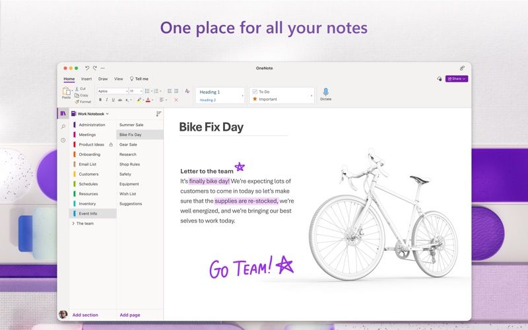Click the Copy icon
The width and height of the screenshot is (528, 330).
[x=77, y=95]
